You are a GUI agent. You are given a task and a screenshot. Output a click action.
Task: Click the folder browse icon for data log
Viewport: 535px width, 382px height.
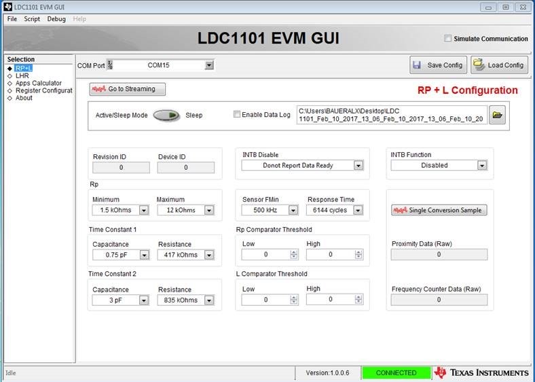click(x=497, y=115)
